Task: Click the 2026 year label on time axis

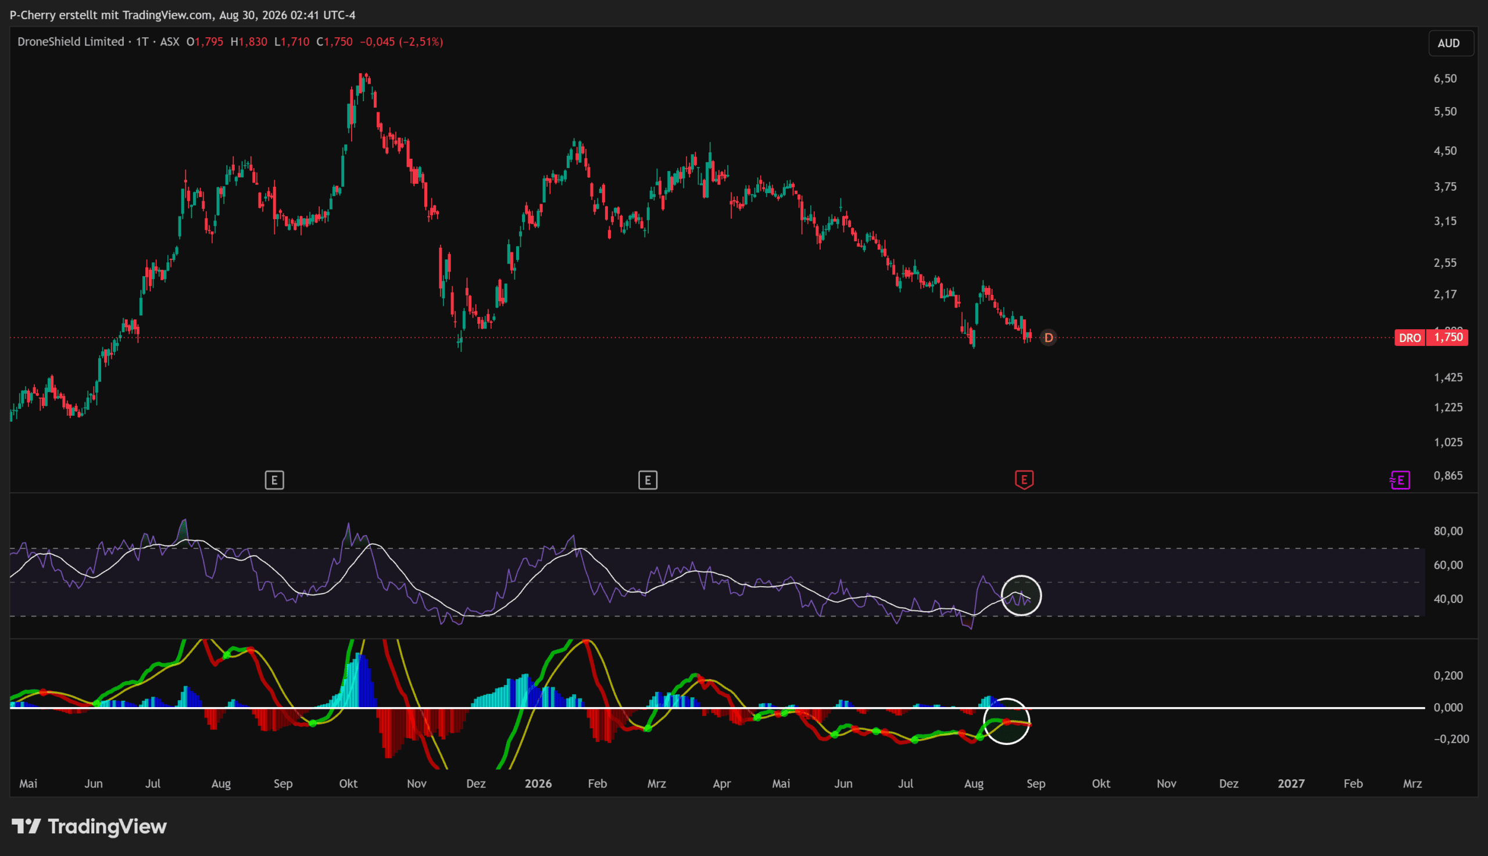Action: tap(538, 784)
